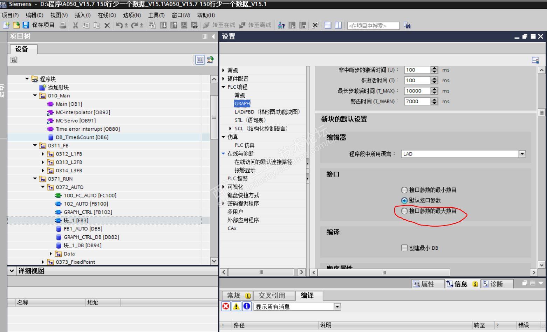This screenshot has height=332, width=547.
Task: Click the undo arrow icon
Action: point(119,25)
